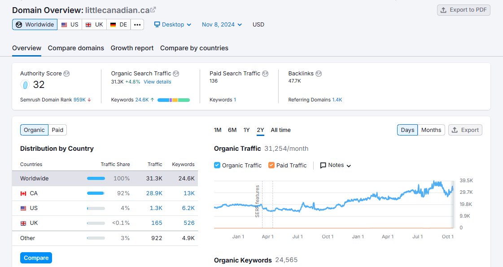Click the Backlinks info icon
The height and width of the screenshot is (267, 503).
tap(319, 74)
